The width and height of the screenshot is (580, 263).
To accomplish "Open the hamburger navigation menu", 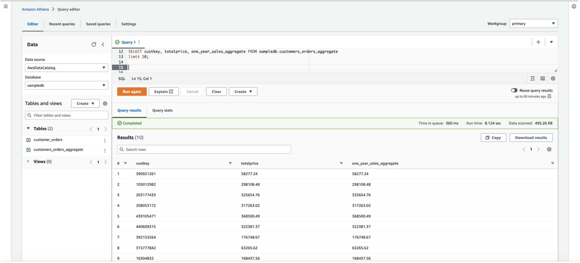I will pyautogui.click(x=6, y=6).
